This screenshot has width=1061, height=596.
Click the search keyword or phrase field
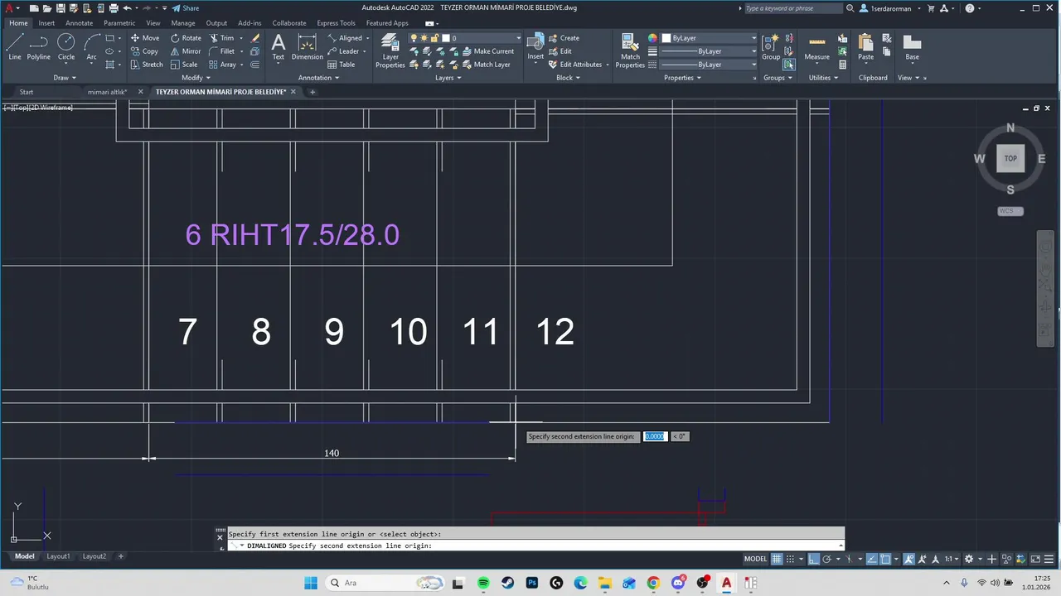[x=792, y=8]
